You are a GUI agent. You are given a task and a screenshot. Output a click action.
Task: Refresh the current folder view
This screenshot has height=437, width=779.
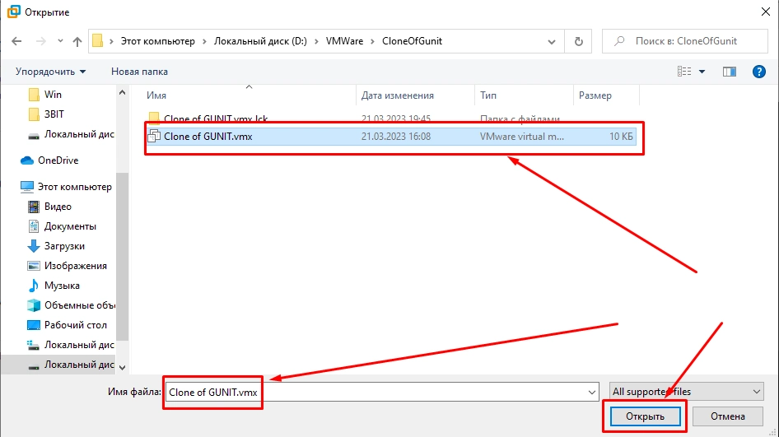[578, 41]
